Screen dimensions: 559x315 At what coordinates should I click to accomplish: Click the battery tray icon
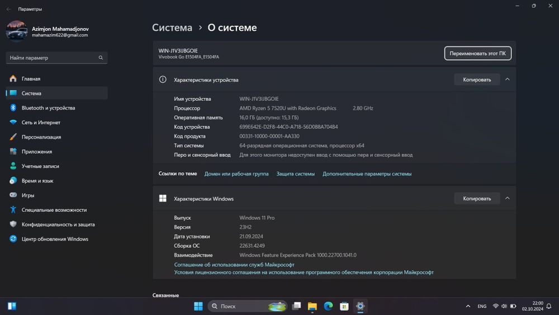513,306
